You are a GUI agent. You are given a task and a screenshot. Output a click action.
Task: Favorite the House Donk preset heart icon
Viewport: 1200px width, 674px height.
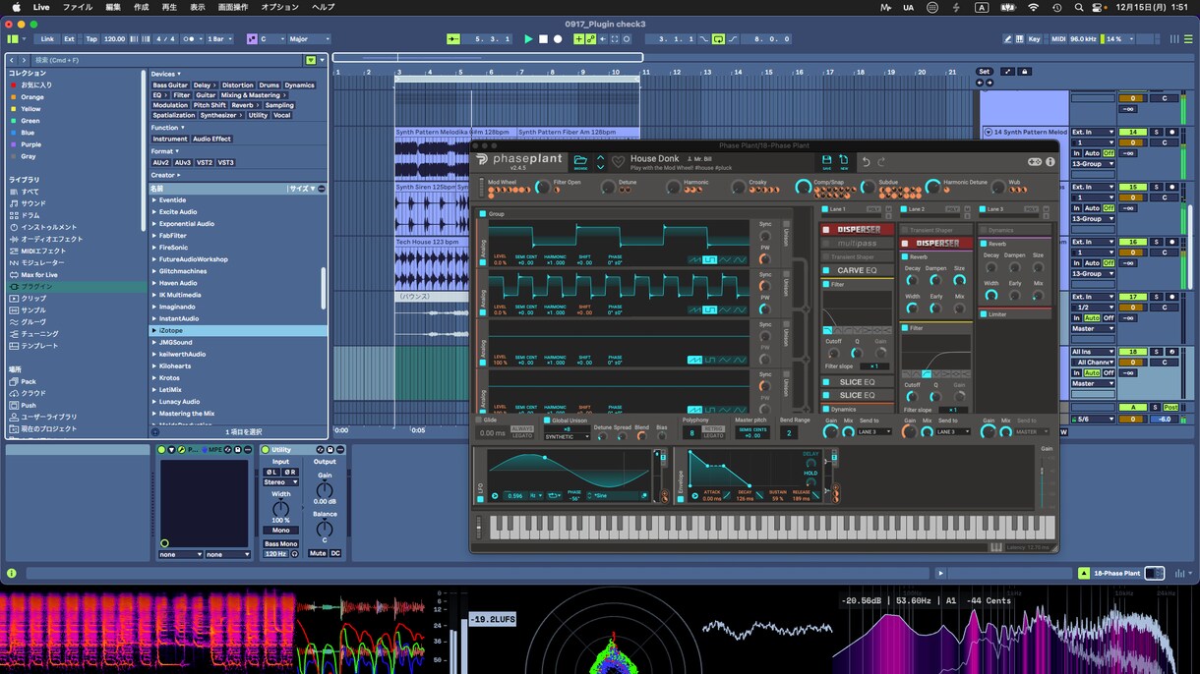tap(618, 161)
